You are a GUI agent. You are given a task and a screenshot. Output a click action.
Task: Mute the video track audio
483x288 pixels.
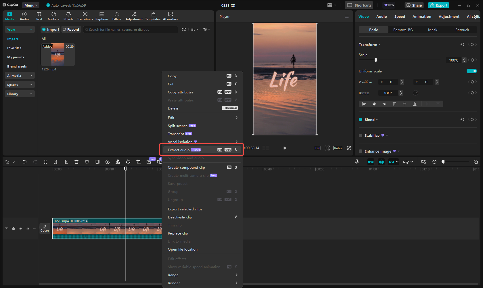click(x=27, y=229)
